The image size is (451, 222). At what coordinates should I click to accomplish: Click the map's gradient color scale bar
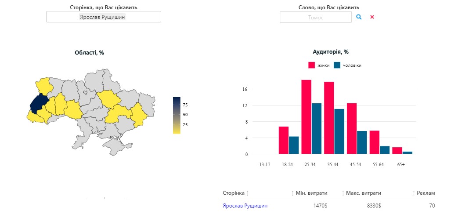(177, 115)
